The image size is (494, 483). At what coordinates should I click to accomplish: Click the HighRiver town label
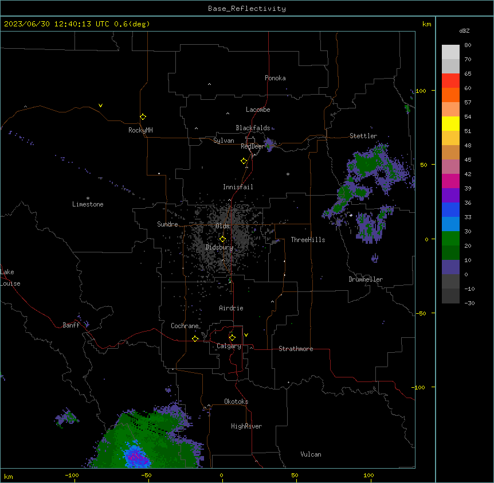click(x=246, y=426)
